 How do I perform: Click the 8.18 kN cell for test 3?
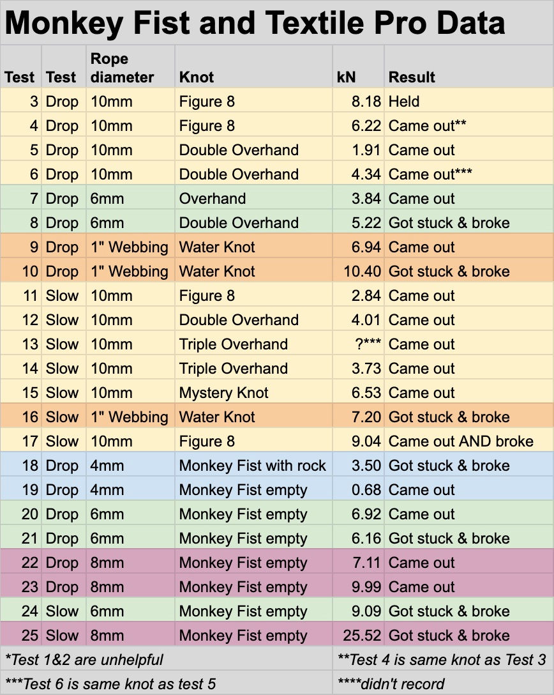coord(358,101)
